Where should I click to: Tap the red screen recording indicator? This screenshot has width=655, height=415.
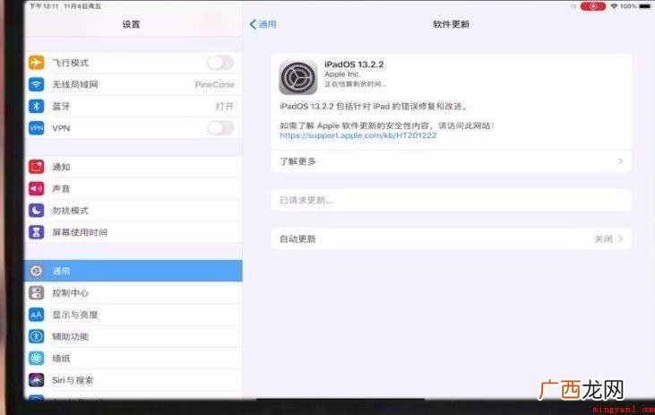tap(593, 6)
